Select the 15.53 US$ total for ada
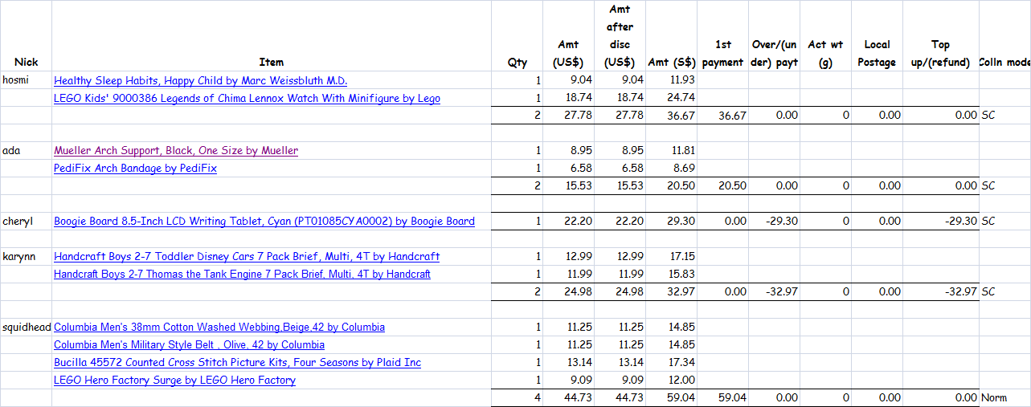This screenshot has width=1031, height=407. [x=568, y=186]
